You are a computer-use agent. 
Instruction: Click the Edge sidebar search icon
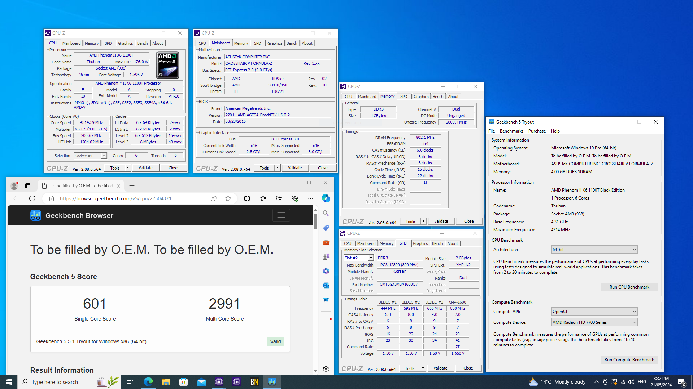[x=326, y=214]
